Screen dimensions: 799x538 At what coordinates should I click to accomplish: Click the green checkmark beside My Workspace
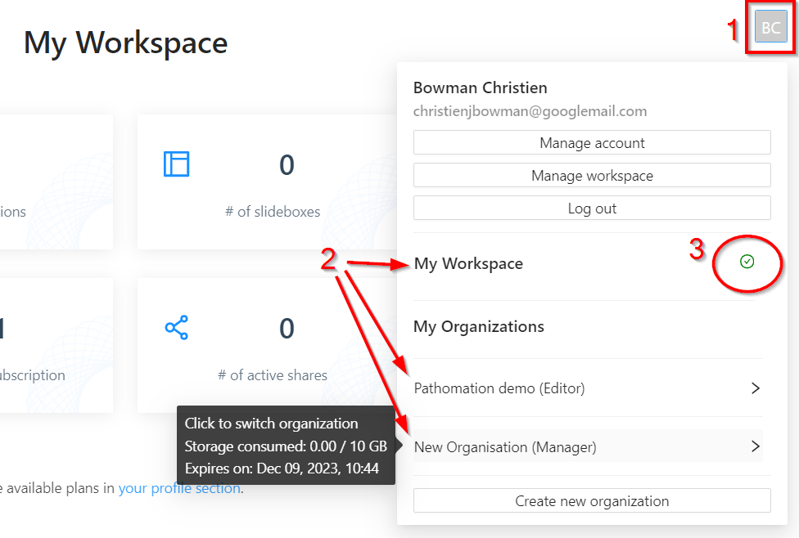(x=747, y=262)
